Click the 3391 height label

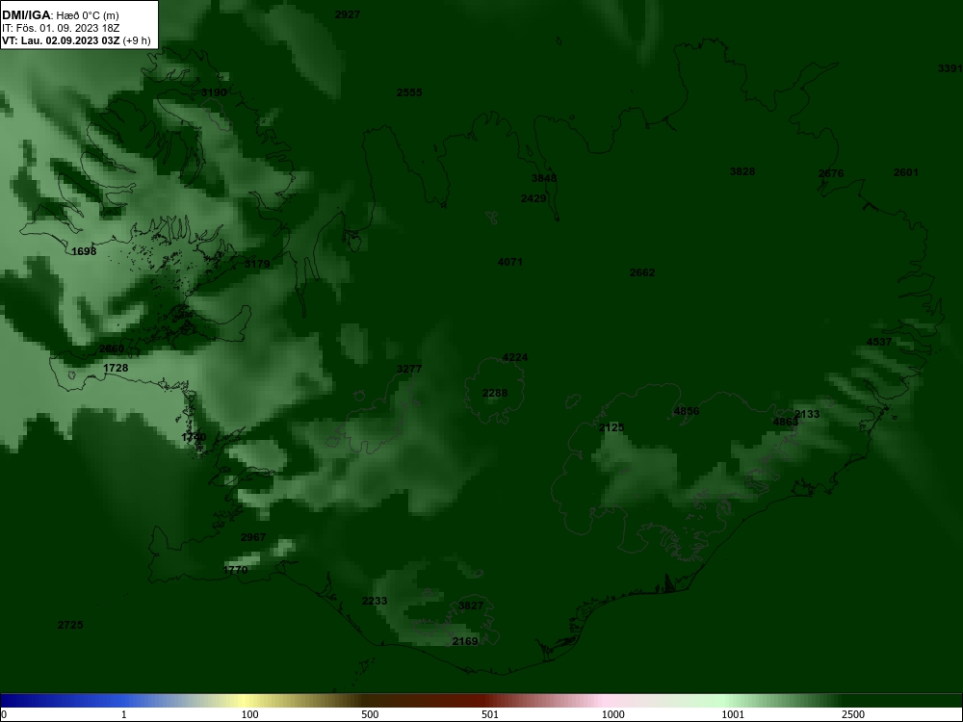(x=950, y=68)
